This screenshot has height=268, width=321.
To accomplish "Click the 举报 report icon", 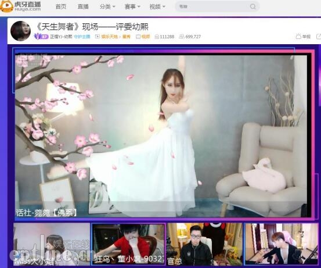I will 298,37.
